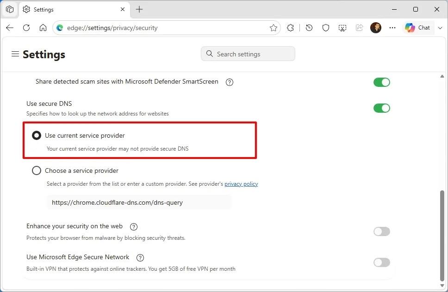Expand the dropdown chevron beside Chat
Screen dimensions: 448x292
[x=440, y=28]
